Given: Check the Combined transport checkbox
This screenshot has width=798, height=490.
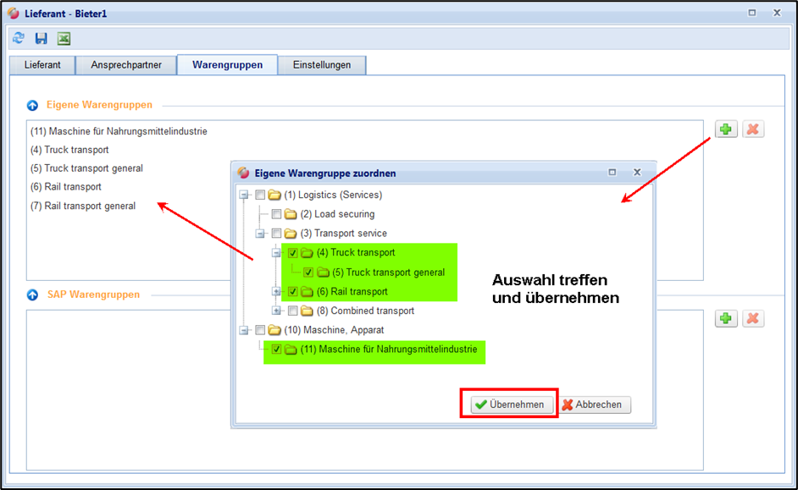Looking at the screenshot, I should 292,311.
